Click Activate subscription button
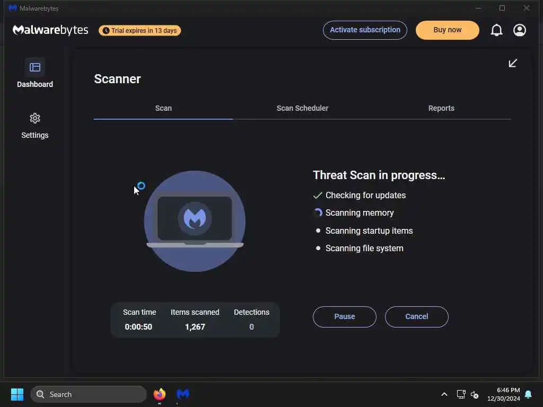Image resolution: width=543 pixels, height=407 pixels. [x=365, y=30]
